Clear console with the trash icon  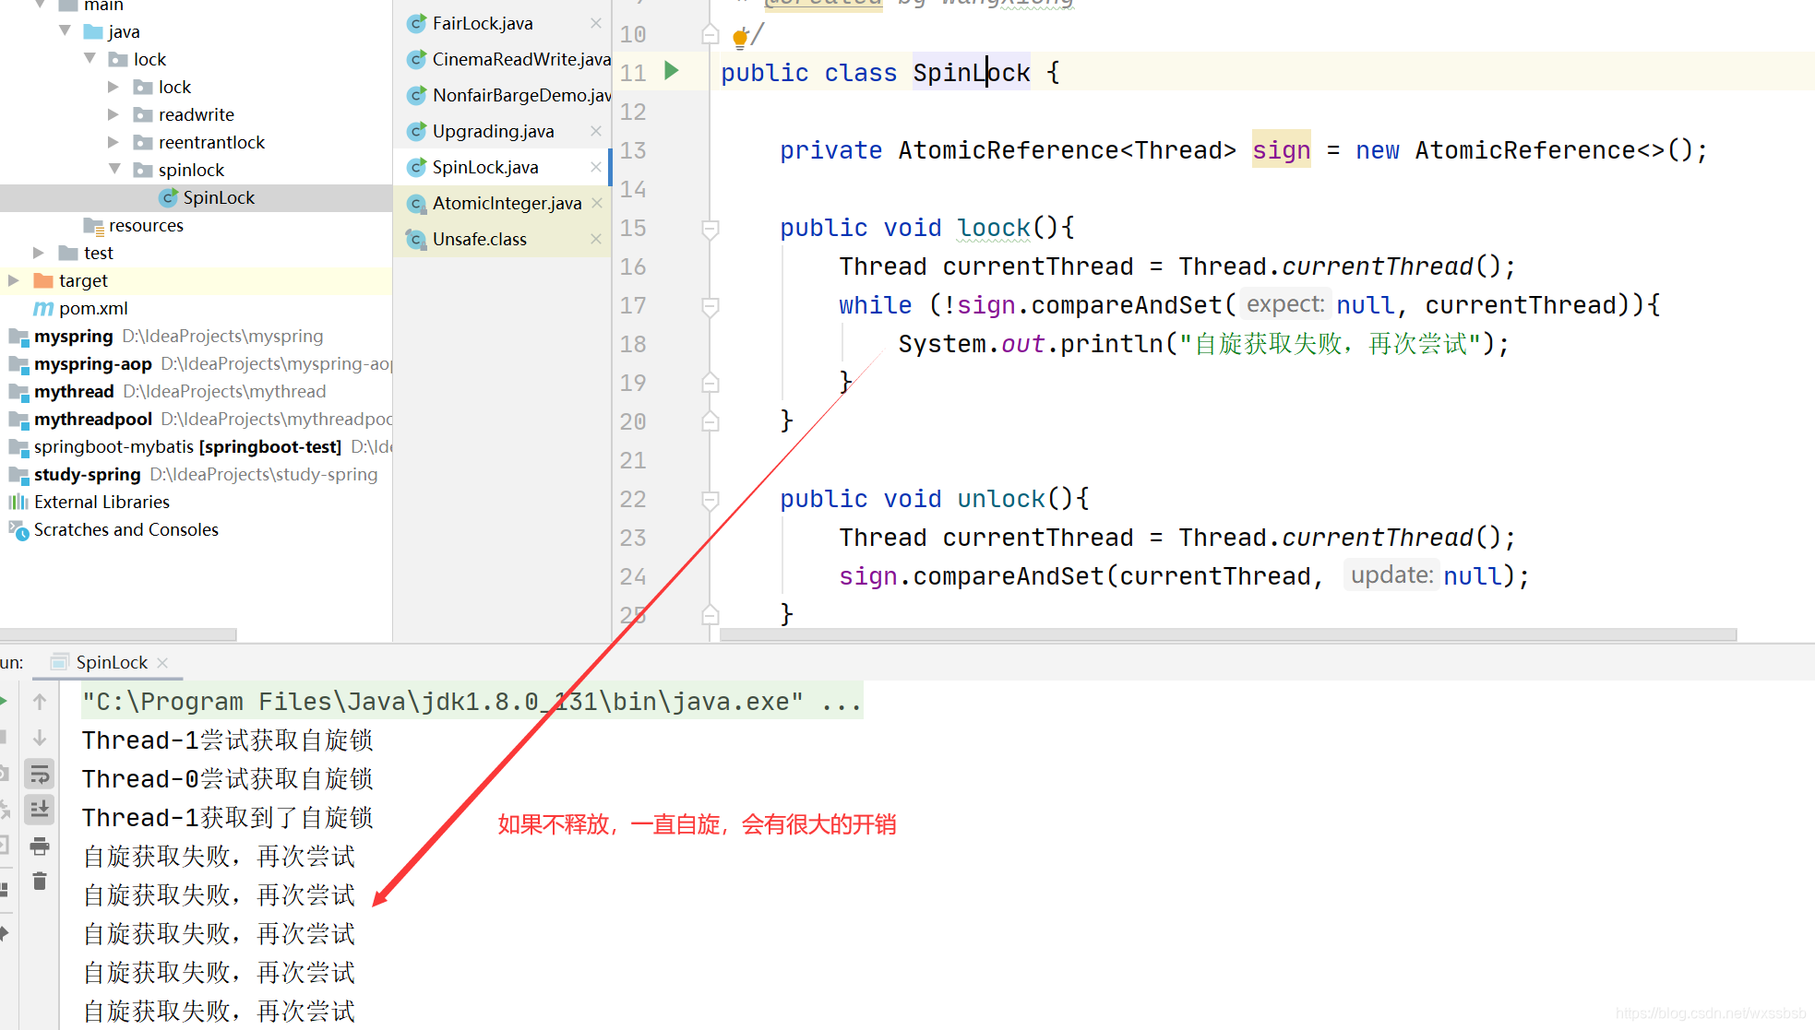click(x=40, y=882)
